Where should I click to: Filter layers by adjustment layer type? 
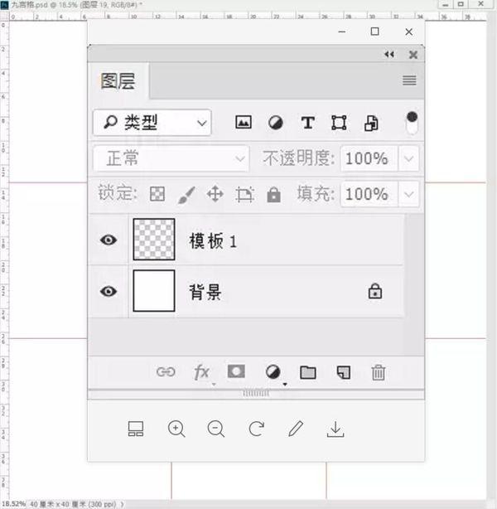[x=275, y=123]
